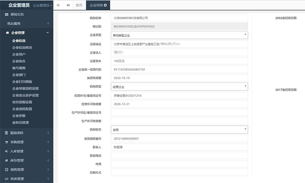Click the 联系人 input field

179,147
